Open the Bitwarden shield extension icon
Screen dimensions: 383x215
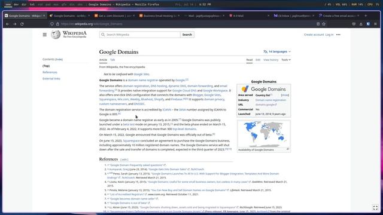368,24
